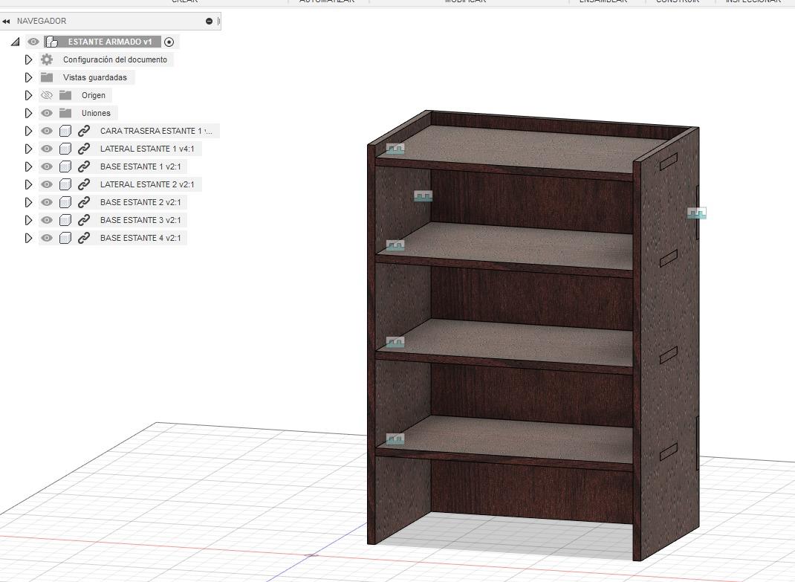The height and width of the screenshot is (582, 795).
Task: Click the Uniones folder icon
Action: [x=65, y=113]
